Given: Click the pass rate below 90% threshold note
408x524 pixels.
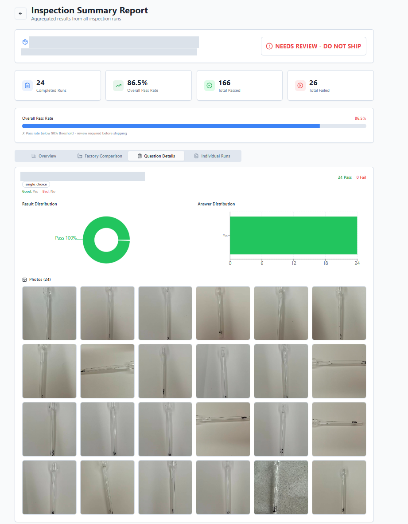Looking at the screenshot, I should tap(74, 134).
